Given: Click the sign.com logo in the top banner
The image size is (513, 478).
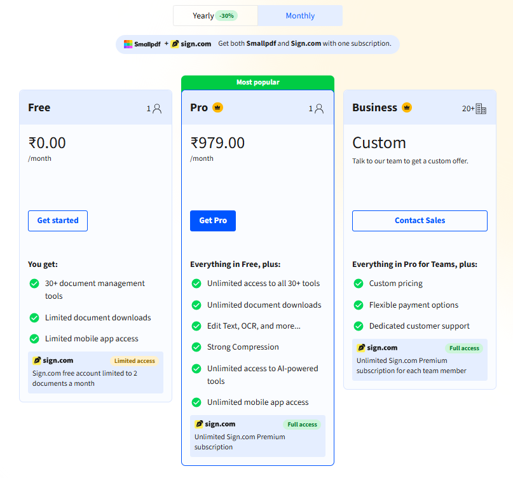Looking at the screenshot, I should (191, 44).
